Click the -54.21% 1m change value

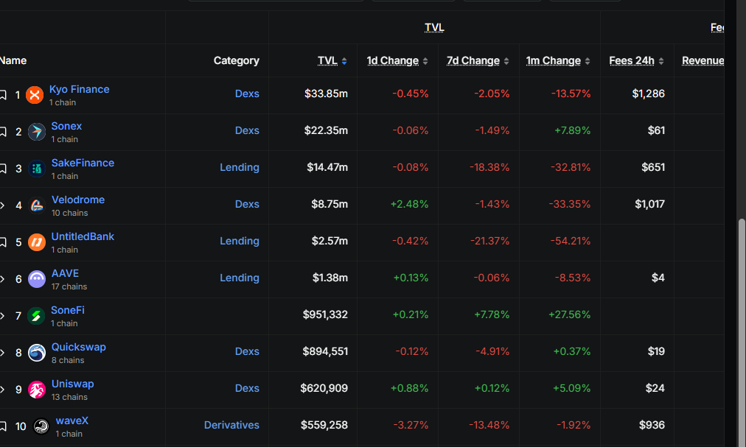tap(571, 241)
